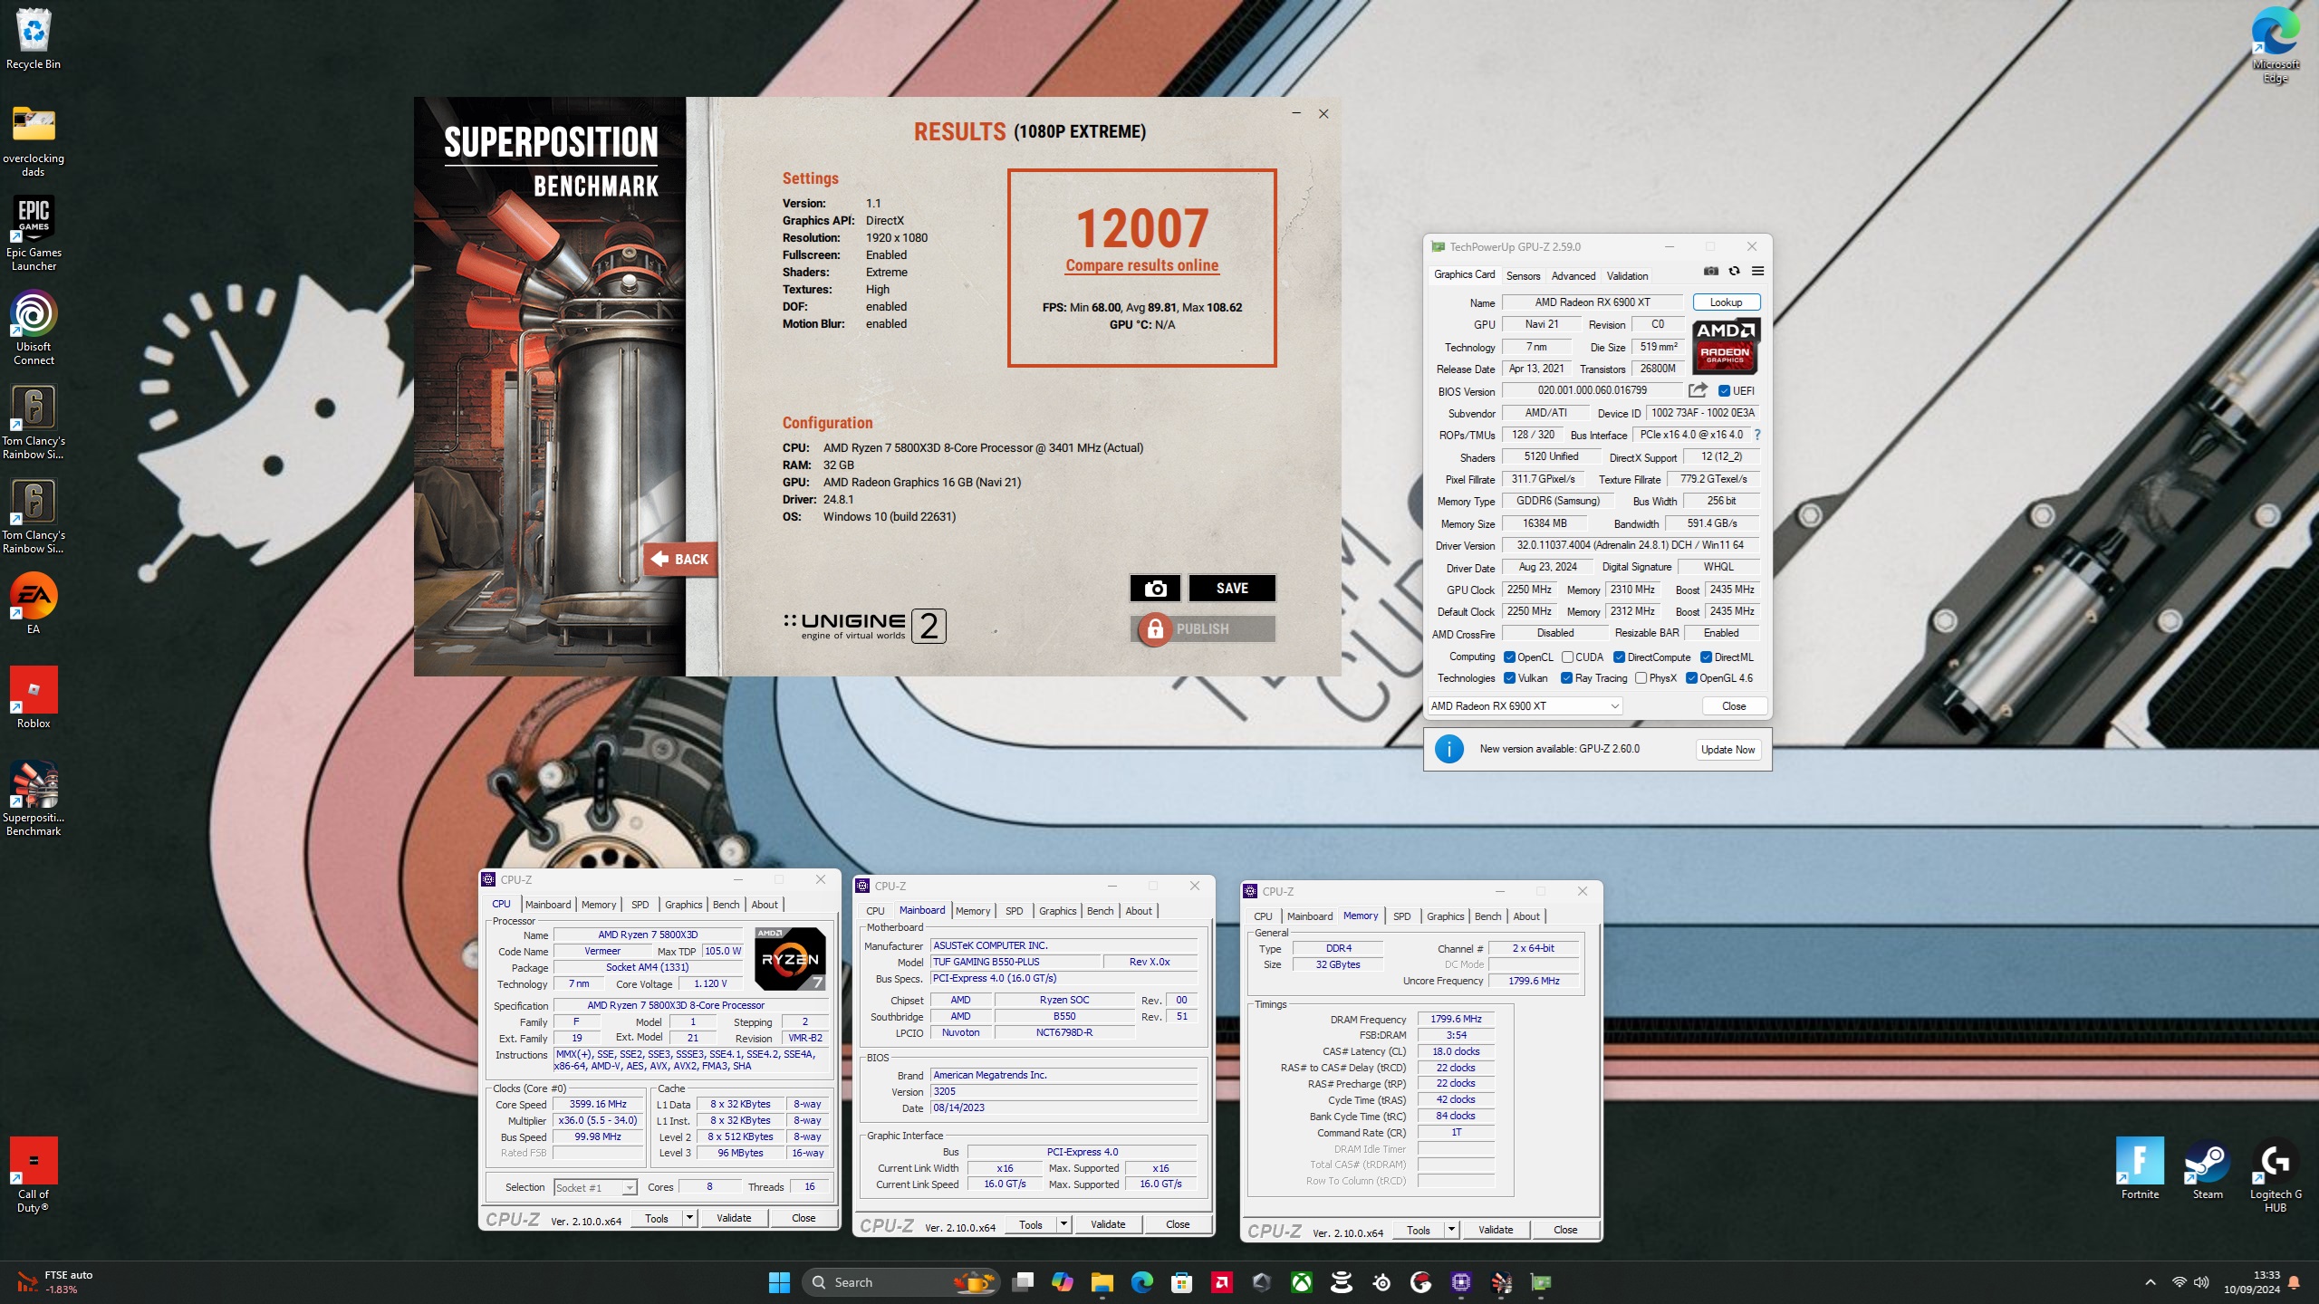
Task: Click the GPU-Z screenshot camera icon
Action: tap(1710, 271)
